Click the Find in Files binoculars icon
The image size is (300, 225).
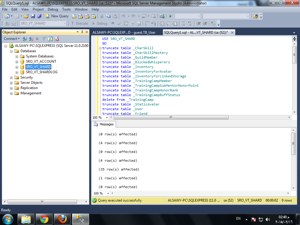(x=255, y=16)
